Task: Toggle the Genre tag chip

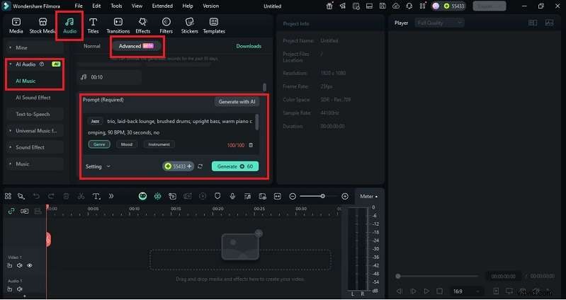Action: (x=99, y=144)
